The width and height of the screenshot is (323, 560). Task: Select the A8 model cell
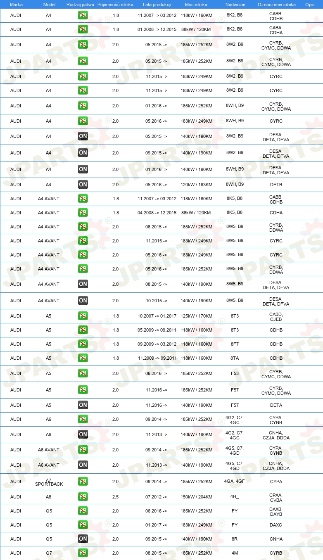point(49,497)
